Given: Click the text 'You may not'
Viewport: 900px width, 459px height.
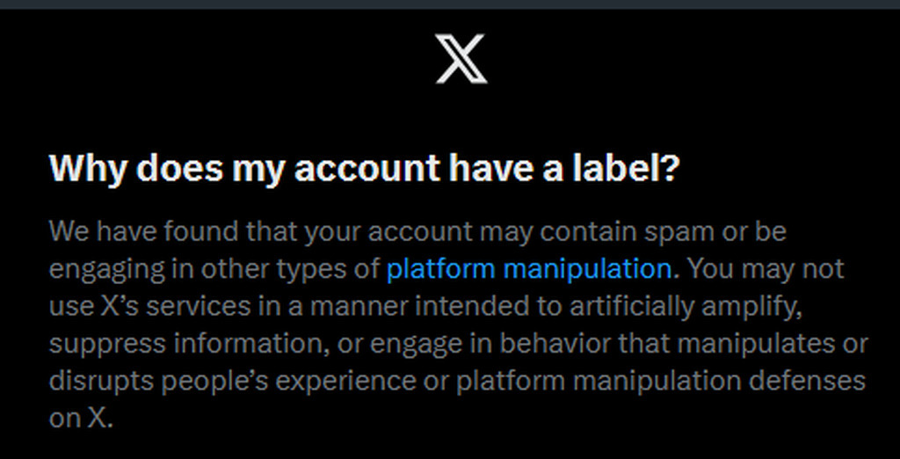Looking at the screenshot, I should pos(766,269).
